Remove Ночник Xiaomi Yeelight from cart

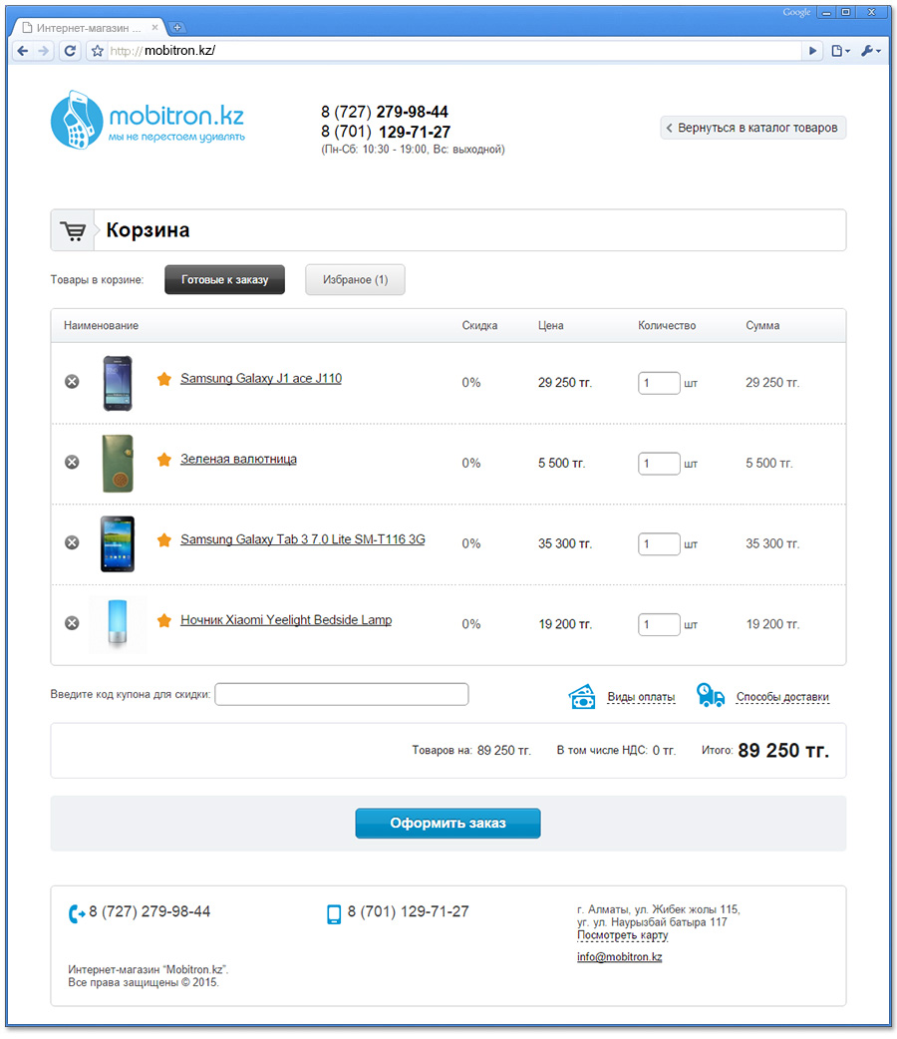pos(72,623)
